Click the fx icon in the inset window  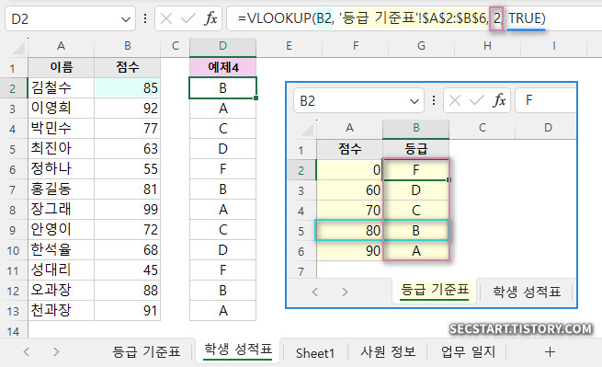[499, 100]
